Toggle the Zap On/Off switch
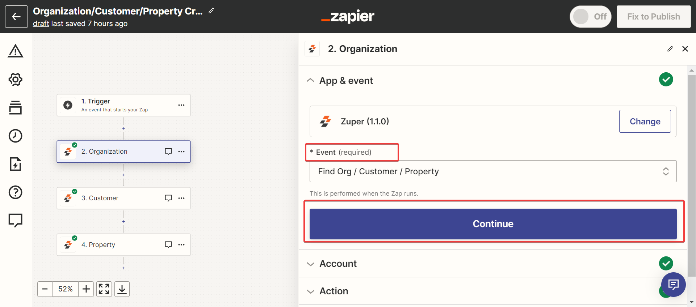 point(590,17)
